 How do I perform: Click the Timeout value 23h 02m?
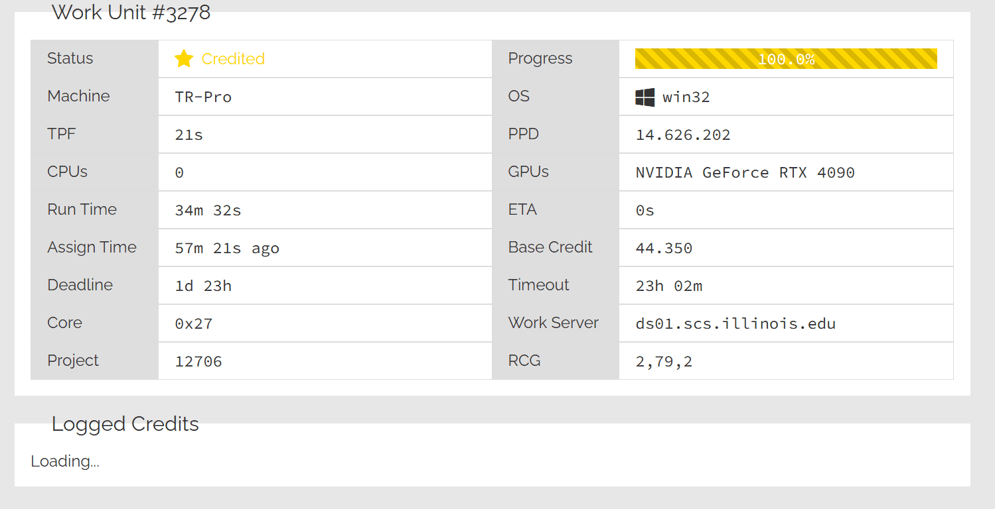coord(669,286)
